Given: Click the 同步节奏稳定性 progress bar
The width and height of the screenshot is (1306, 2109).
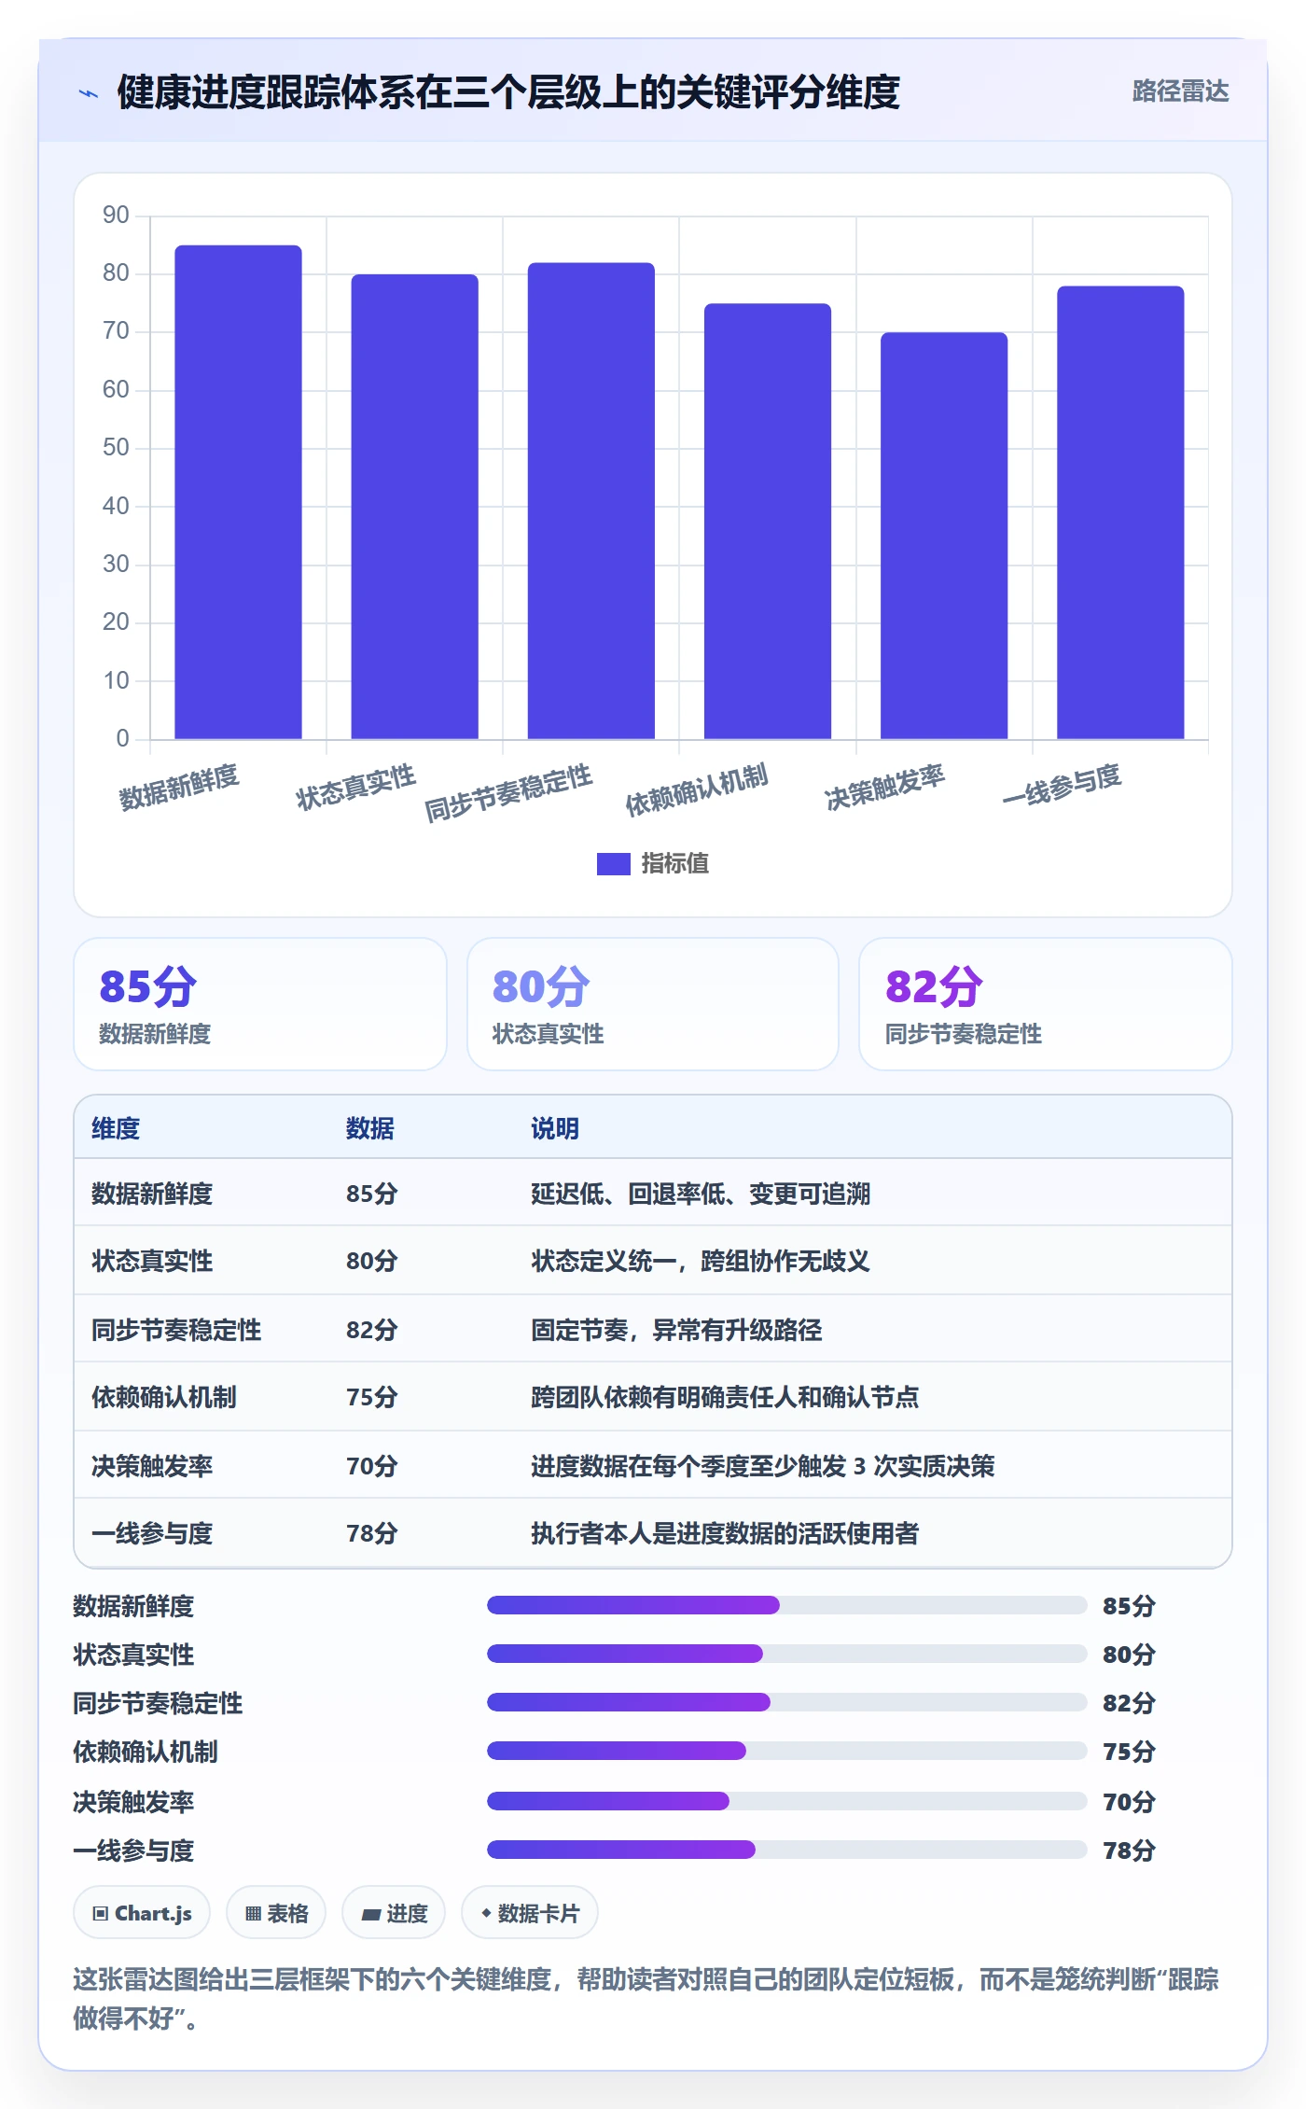Looking at the screenshot, I should click(x=787, y=1702).
